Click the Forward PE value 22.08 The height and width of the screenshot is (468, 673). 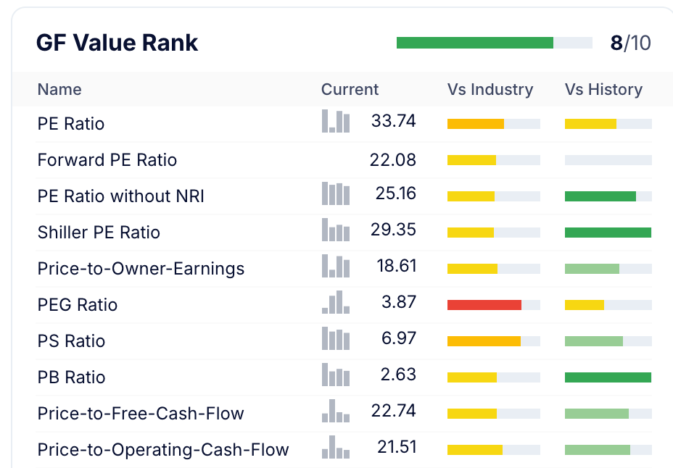(393, 160)
